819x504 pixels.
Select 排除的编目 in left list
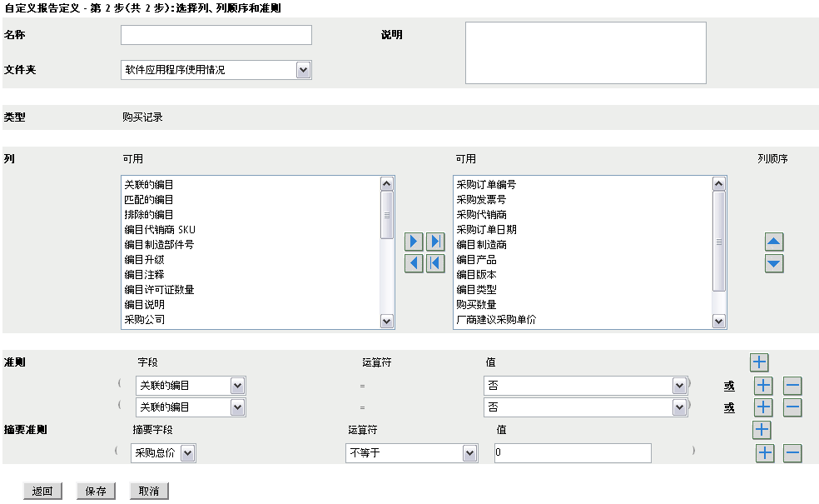pyautogui.click(x=251, y=215)
